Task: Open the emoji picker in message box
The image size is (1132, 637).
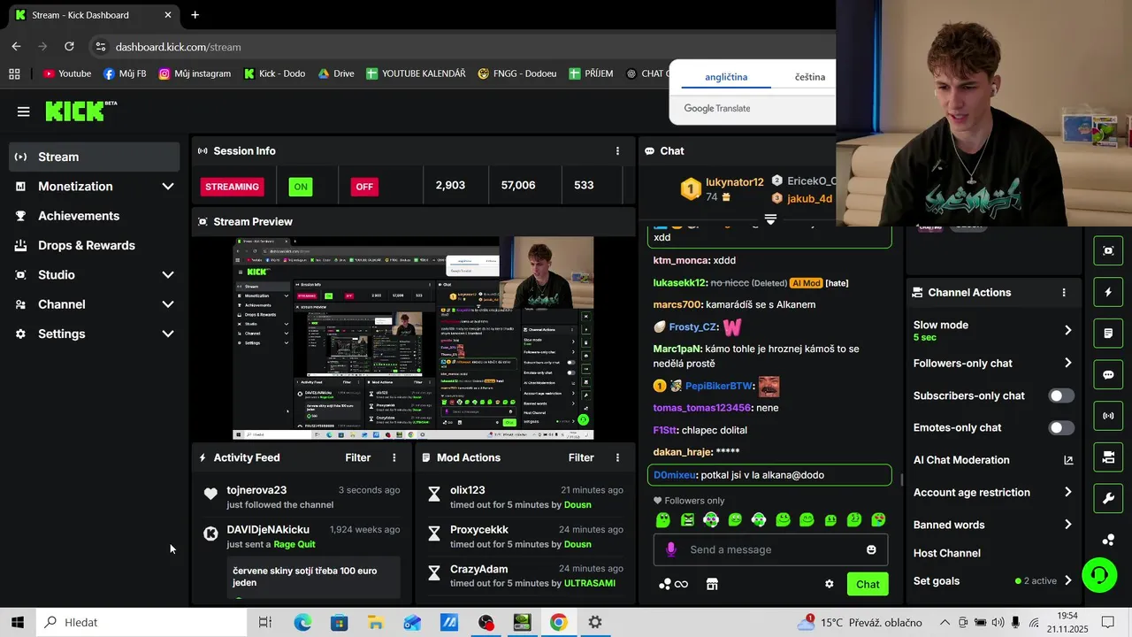Action: (871, 549)
